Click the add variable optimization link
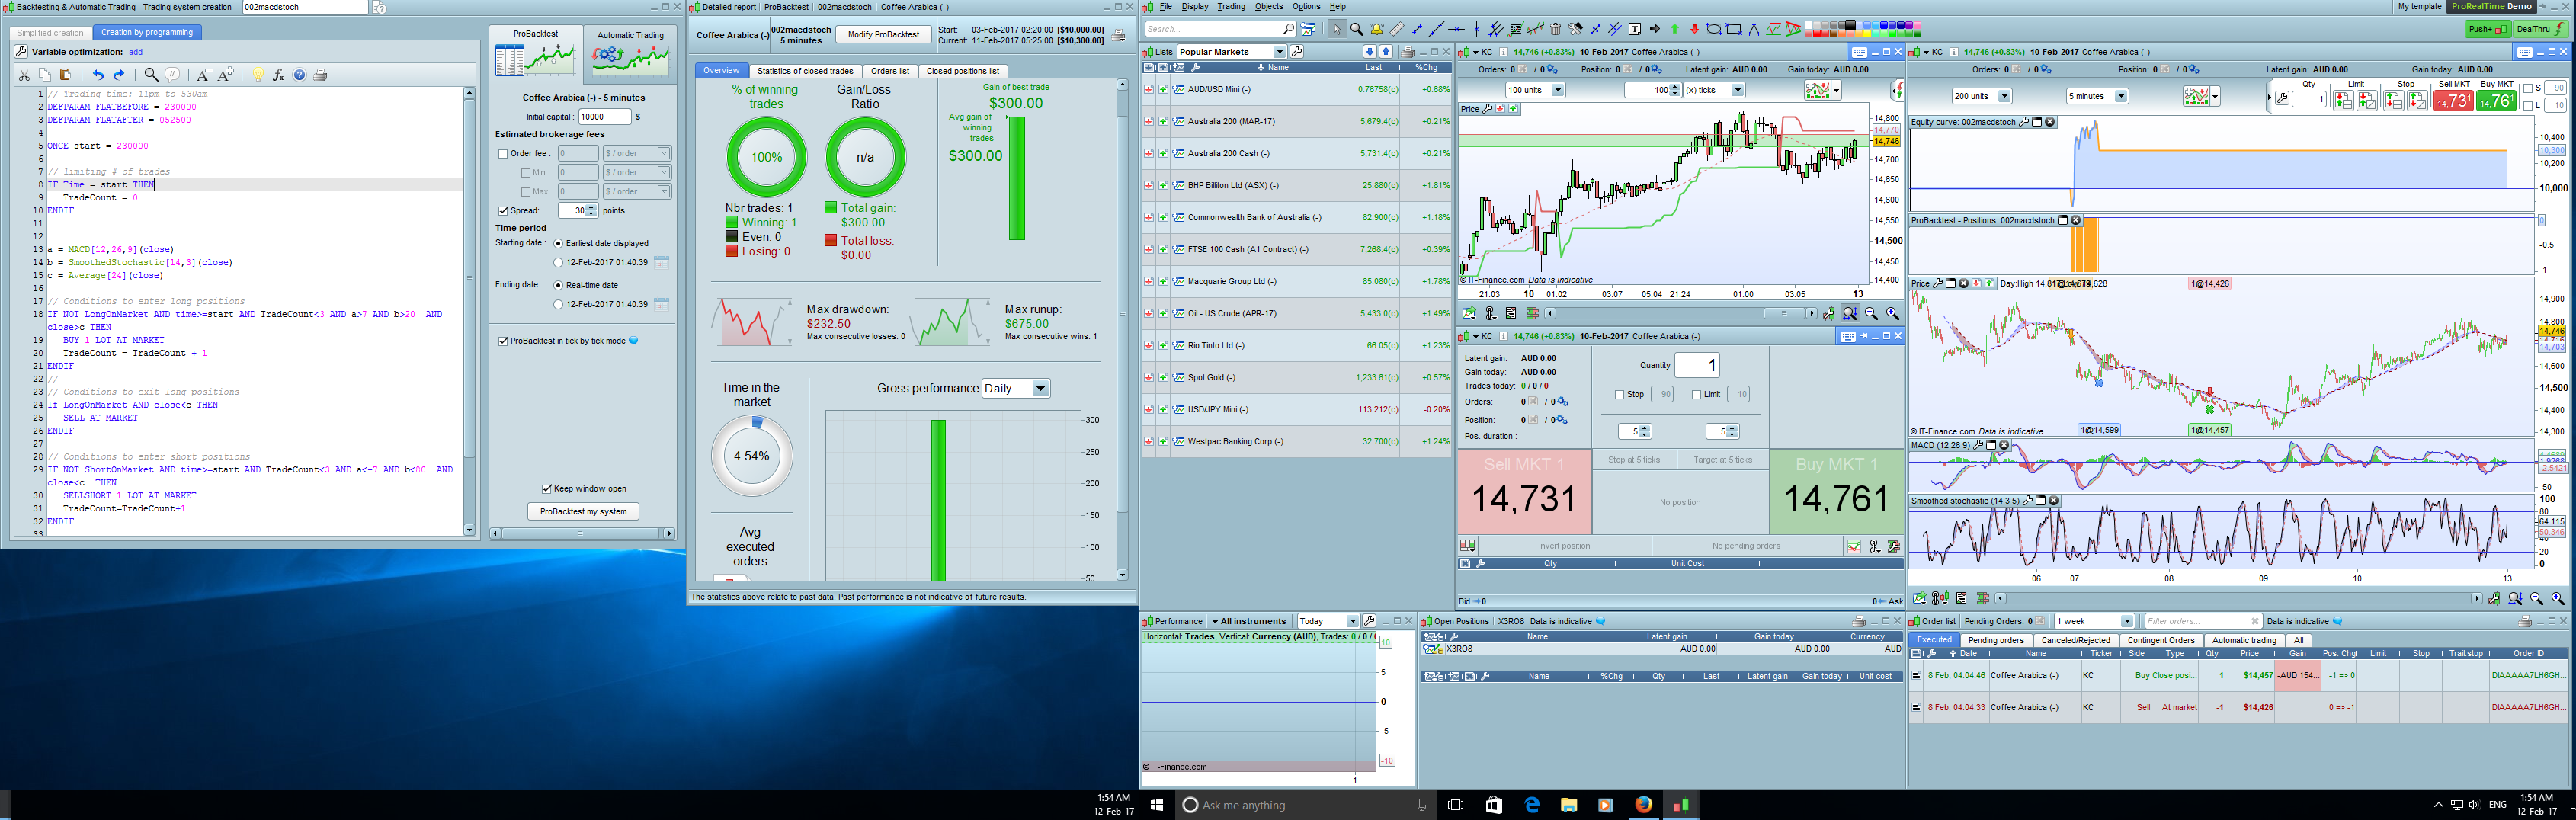2576x820 pixels. click(x=135, y=52)
